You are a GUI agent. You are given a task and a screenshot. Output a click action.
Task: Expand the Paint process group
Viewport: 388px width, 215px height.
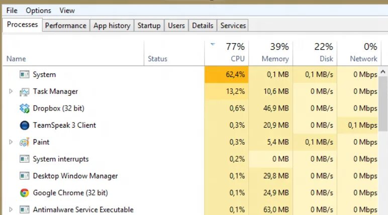(x=11, y=142)
